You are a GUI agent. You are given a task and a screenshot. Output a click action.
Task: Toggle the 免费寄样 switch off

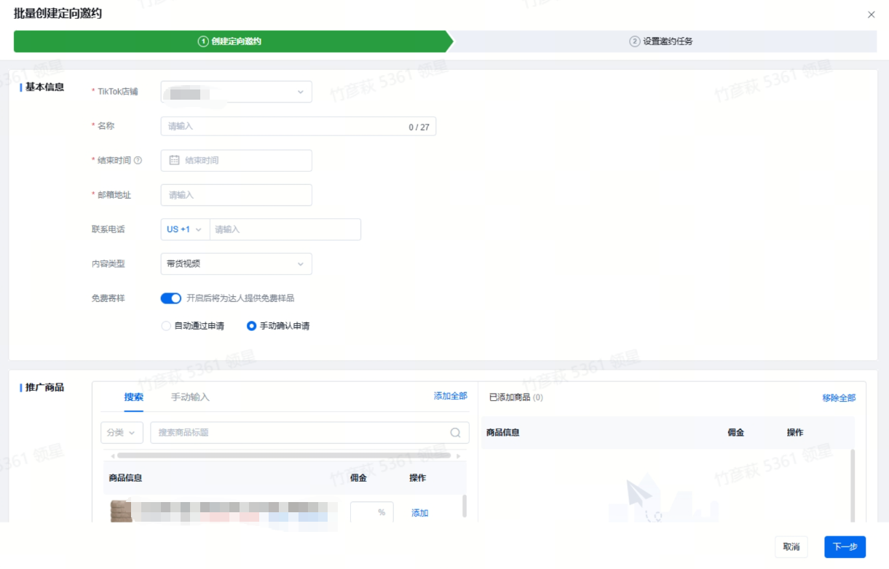tap(170, 298)
